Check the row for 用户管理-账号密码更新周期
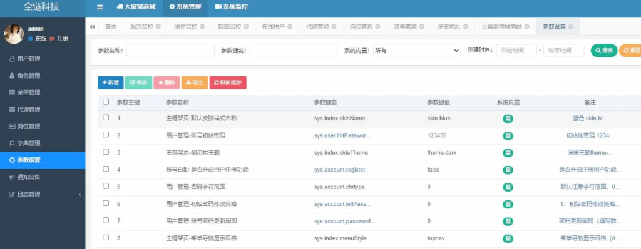The image size is (641, 249). [x=106, y=220]
